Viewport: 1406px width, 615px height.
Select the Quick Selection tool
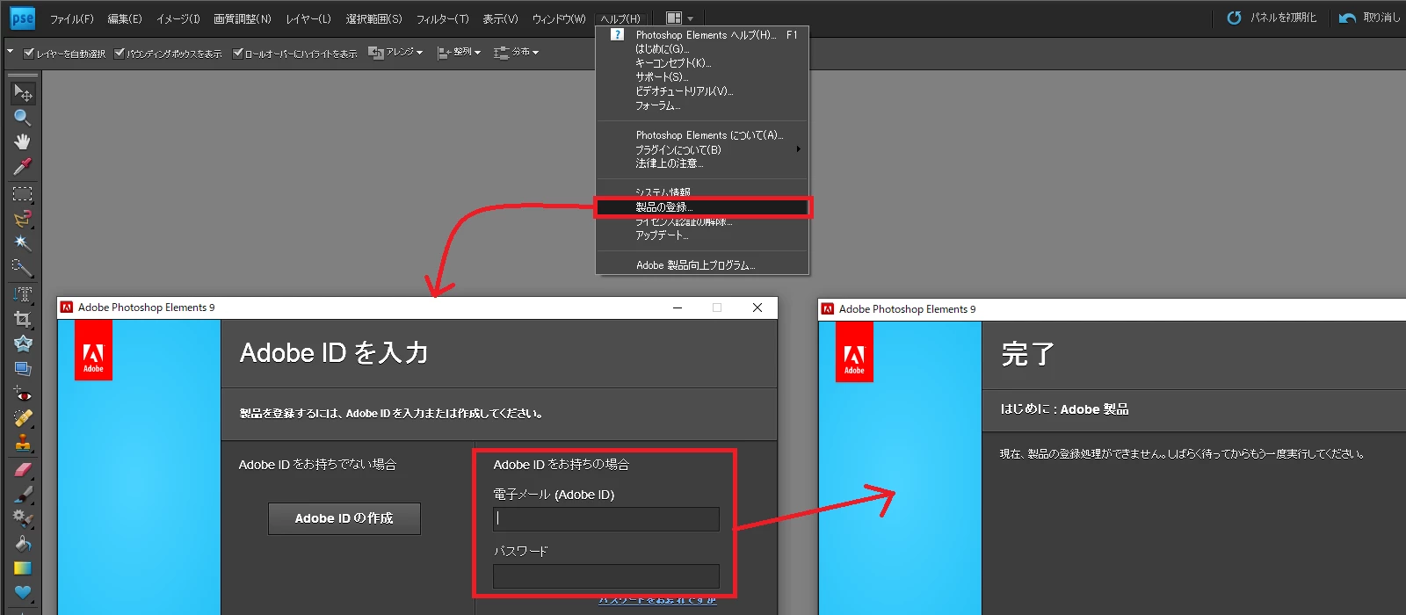(23, 267)
